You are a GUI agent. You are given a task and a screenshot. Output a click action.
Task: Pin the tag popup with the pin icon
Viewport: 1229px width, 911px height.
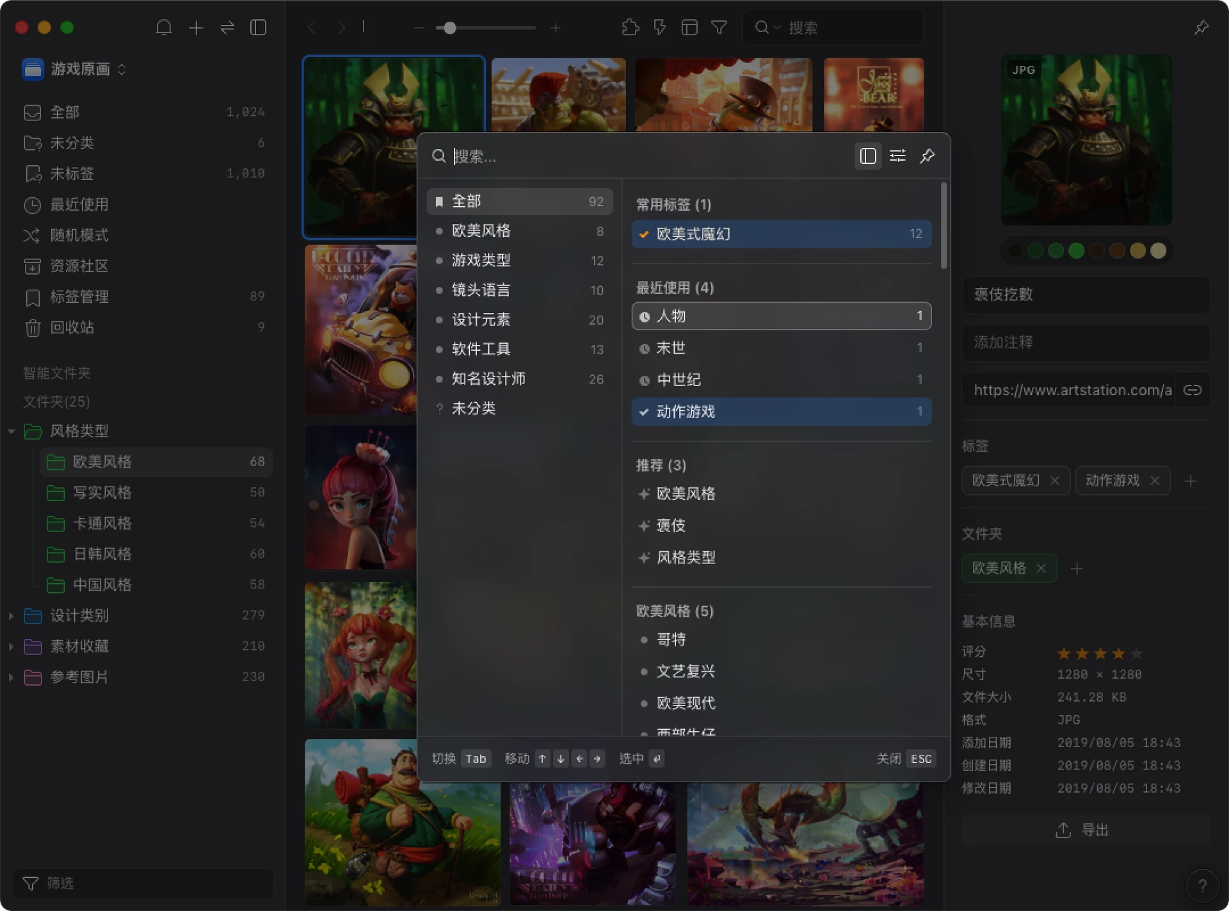(927, 156)
